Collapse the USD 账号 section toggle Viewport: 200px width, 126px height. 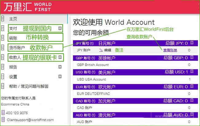pos(192,71)
